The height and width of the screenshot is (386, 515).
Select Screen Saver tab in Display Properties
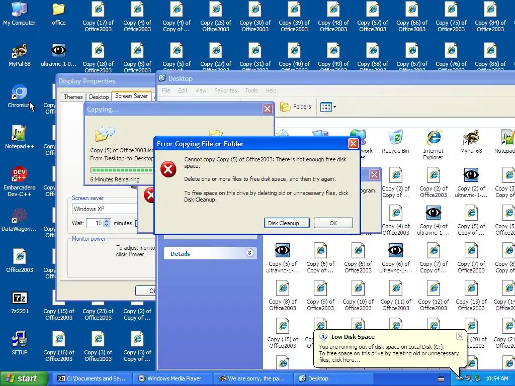click(x=131, y=96)
